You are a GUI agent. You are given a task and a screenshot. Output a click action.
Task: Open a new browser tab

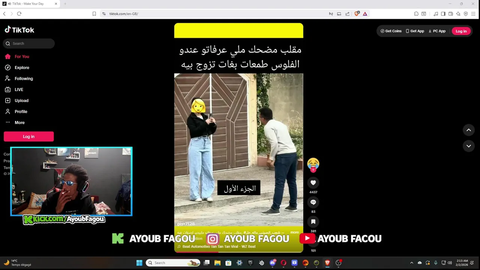65,4
